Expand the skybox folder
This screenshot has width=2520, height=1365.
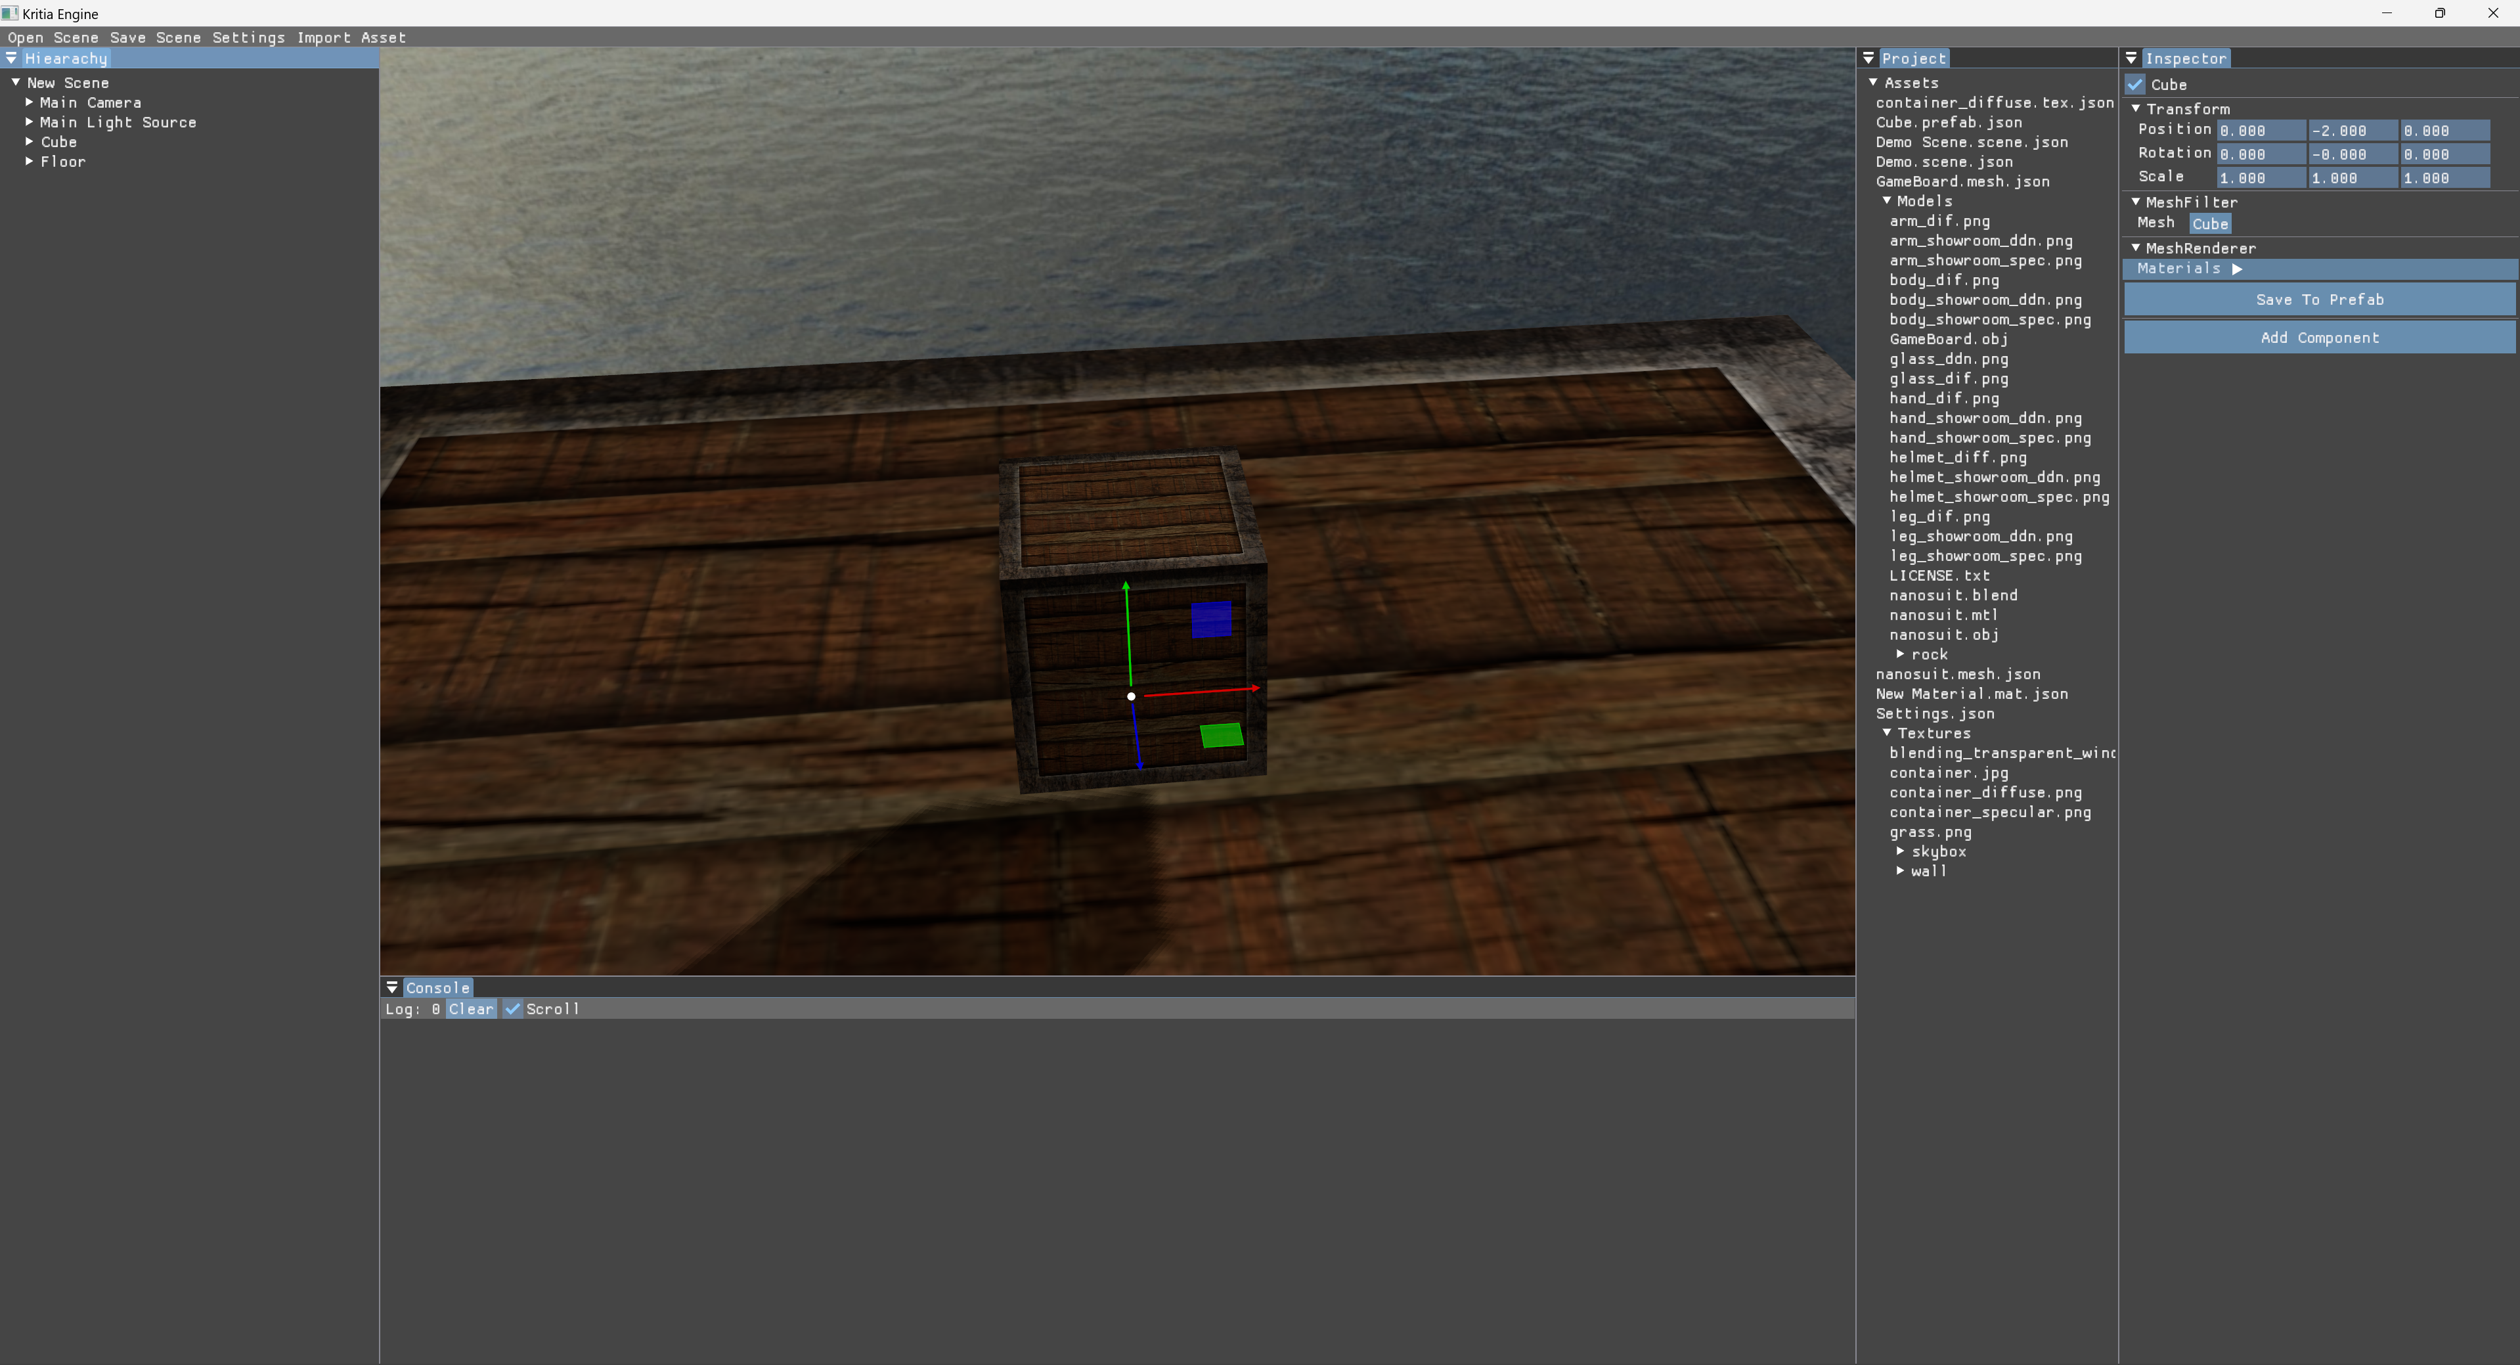coord(1900,850)
